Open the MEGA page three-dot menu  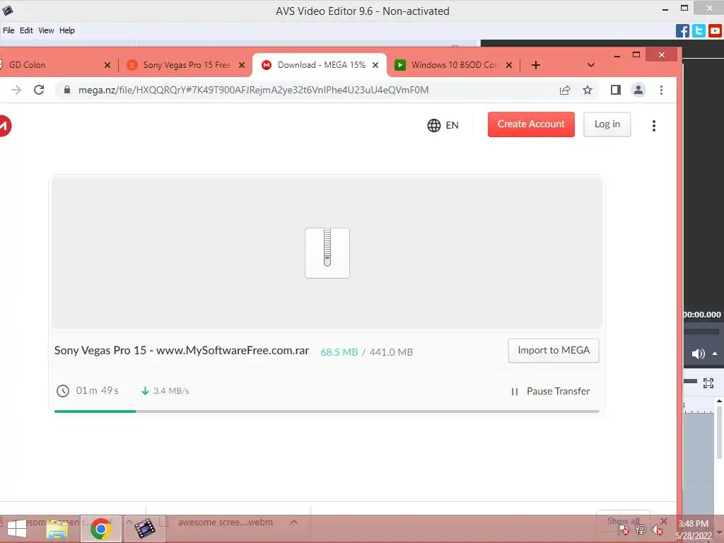coord(654,126)
